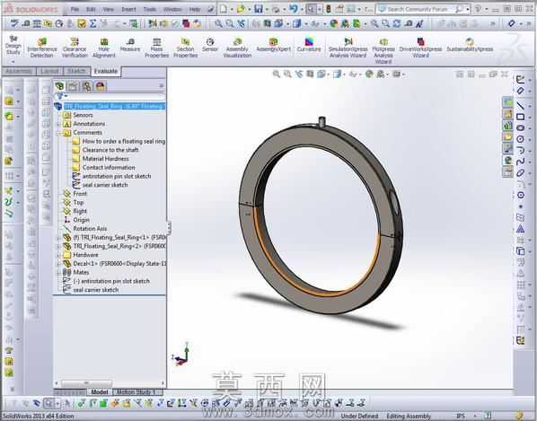Select the Measure tool in ribbon

(x=130, y=45)
